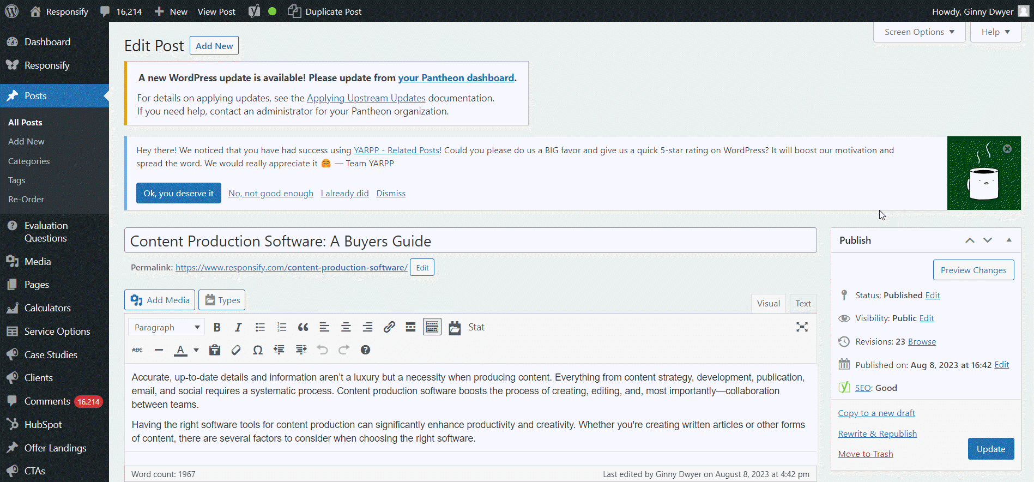The image size is (1034, 482).
Task: Insert a numbered list
Action: point(281,327)
